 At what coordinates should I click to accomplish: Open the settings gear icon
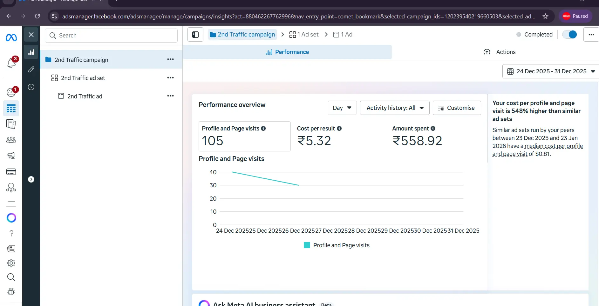point(11,263)
